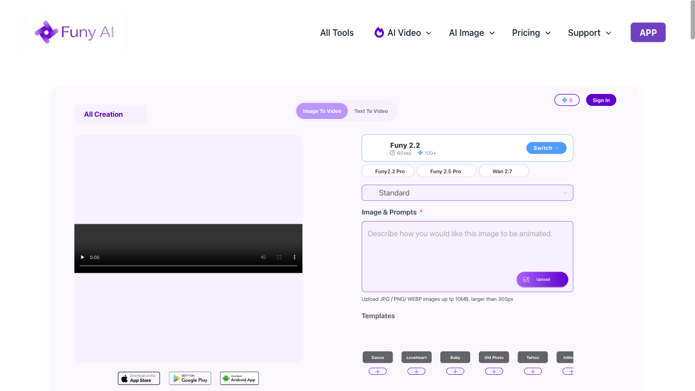Open the Standard quality dropdown

467,193
